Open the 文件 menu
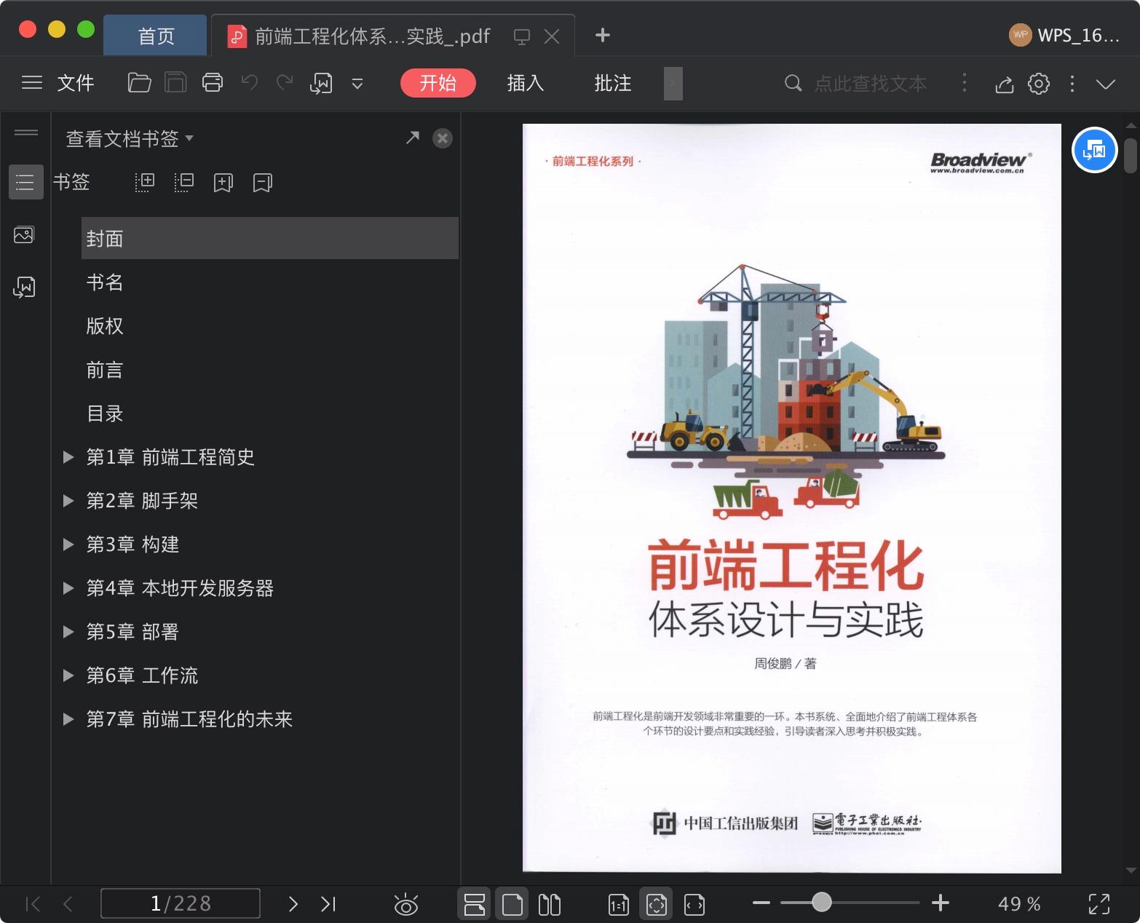The height and width of the screenshot is (923, 1140). [76, 83]
